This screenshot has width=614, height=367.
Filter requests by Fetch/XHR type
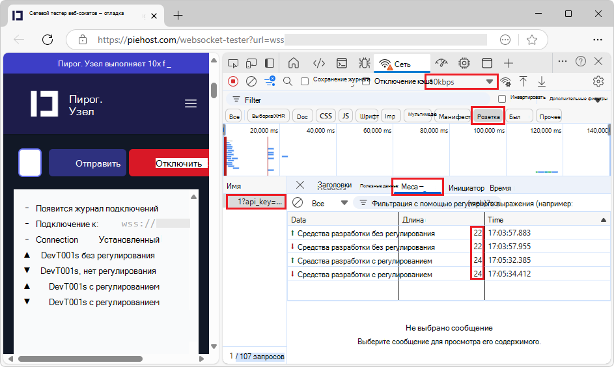coord(268,116)
